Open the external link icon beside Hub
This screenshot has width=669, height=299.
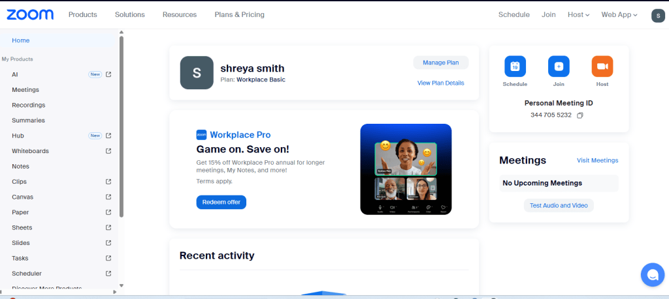[x=108, y=135]
